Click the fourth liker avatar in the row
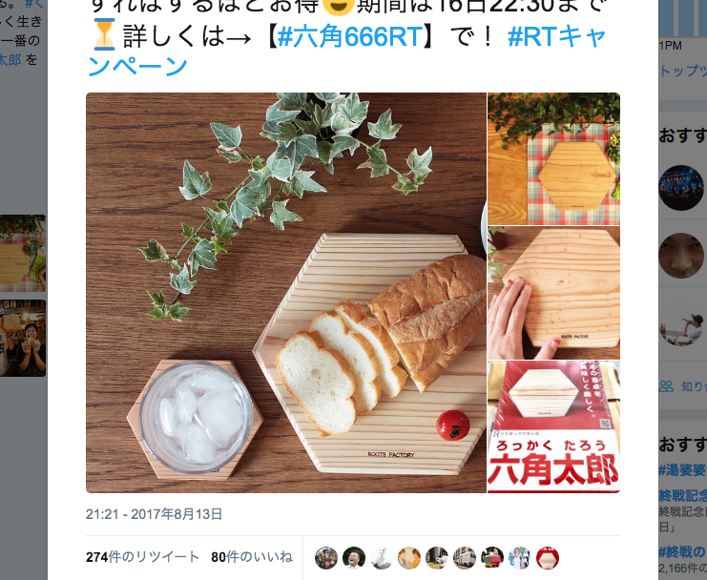707x580 pixels. pos(409,558)
